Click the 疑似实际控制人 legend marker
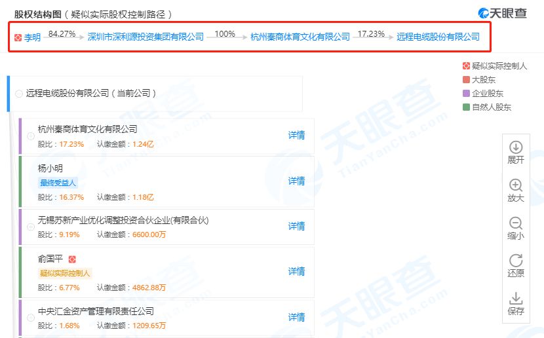Screen dimensions: 544x338 coord(466,66)
